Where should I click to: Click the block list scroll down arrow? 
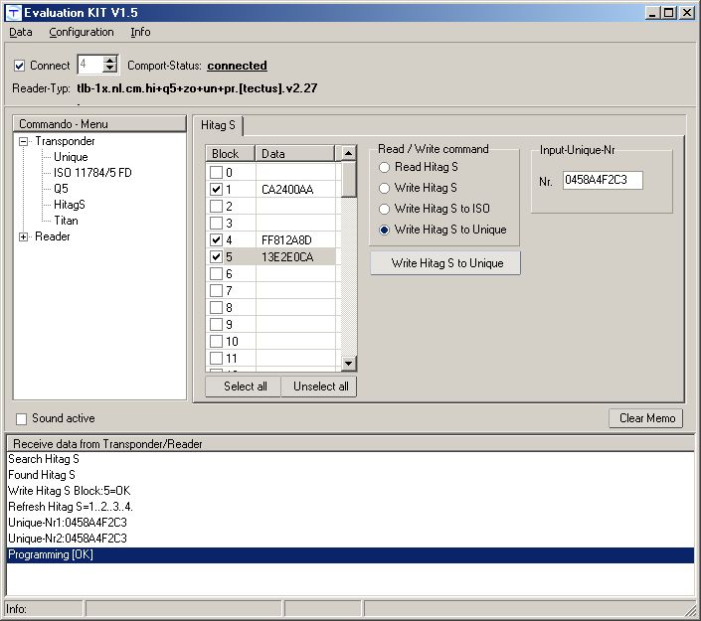348,364
